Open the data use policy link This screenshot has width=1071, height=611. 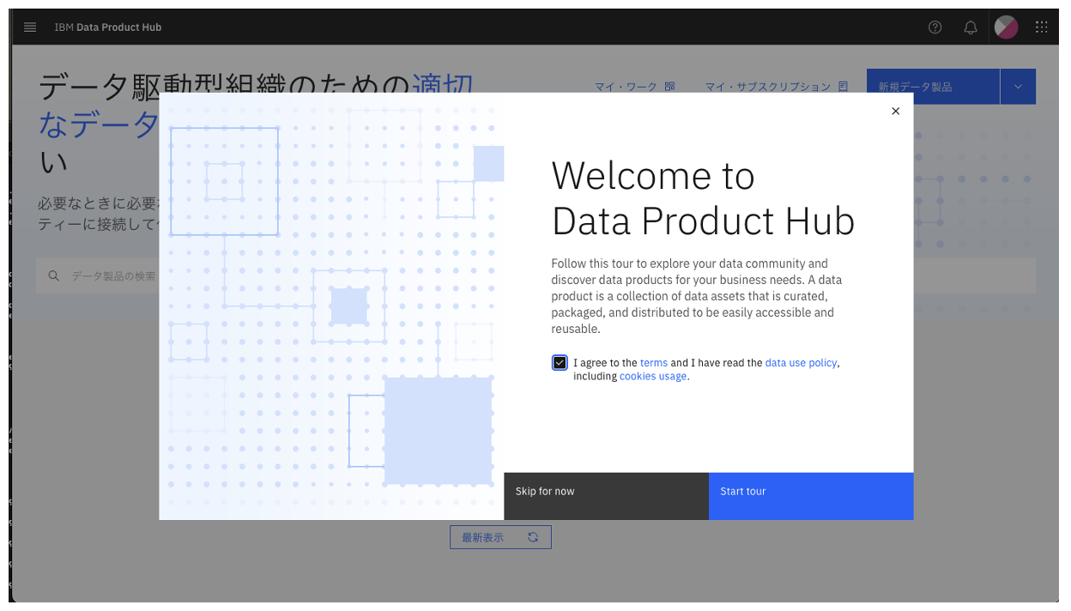[801, 363]
